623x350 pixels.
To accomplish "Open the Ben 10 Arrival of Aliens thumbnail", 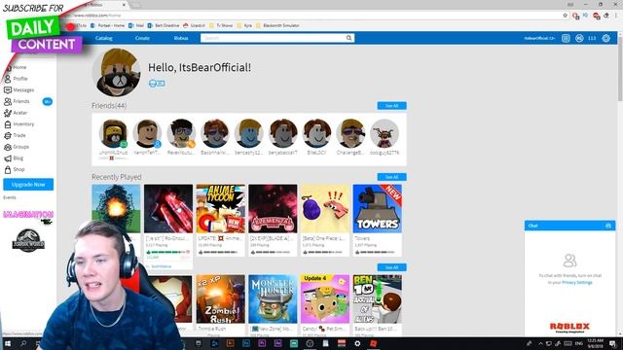I will point(377,298).
